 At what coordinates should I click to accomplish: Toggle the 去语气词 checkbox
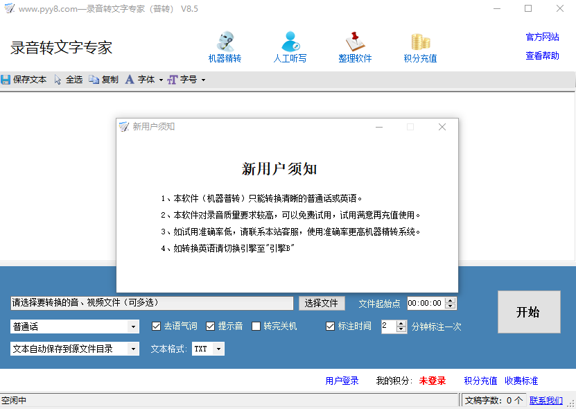(x=156, y=326)
